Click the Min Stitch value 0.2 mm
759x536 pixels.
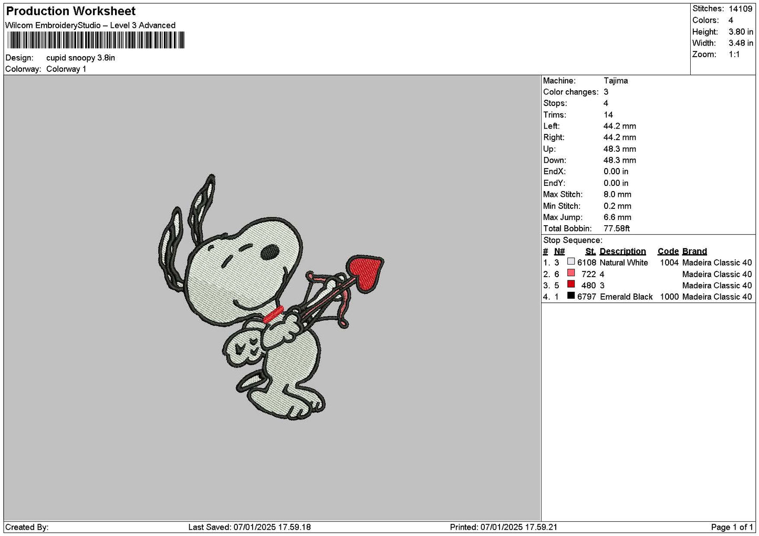(x=618, y=206)
